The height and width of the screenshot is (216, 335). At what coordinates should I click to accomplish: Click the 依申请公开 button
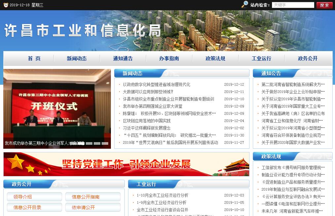tap(93, 207)
